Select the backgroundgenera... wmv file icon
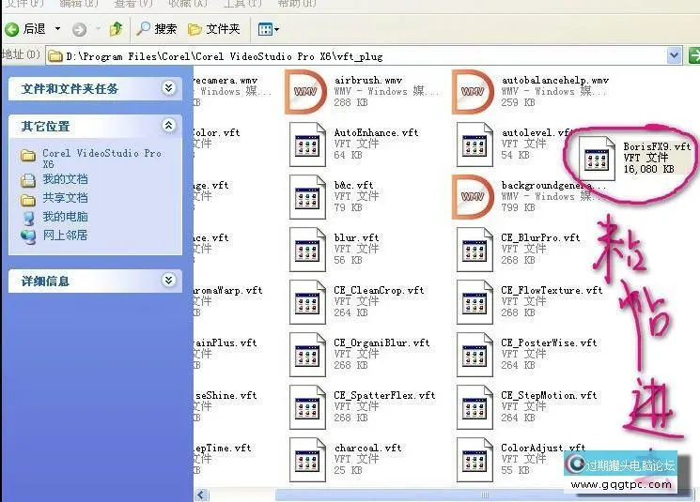Image resolution: width=700 pixels, height=502 pixels. 473,197
